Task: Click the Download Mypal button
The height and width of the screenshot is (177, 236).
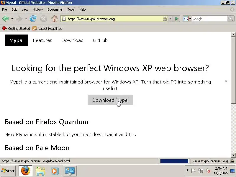Action: pyautogui.click(x=110, y=100)
